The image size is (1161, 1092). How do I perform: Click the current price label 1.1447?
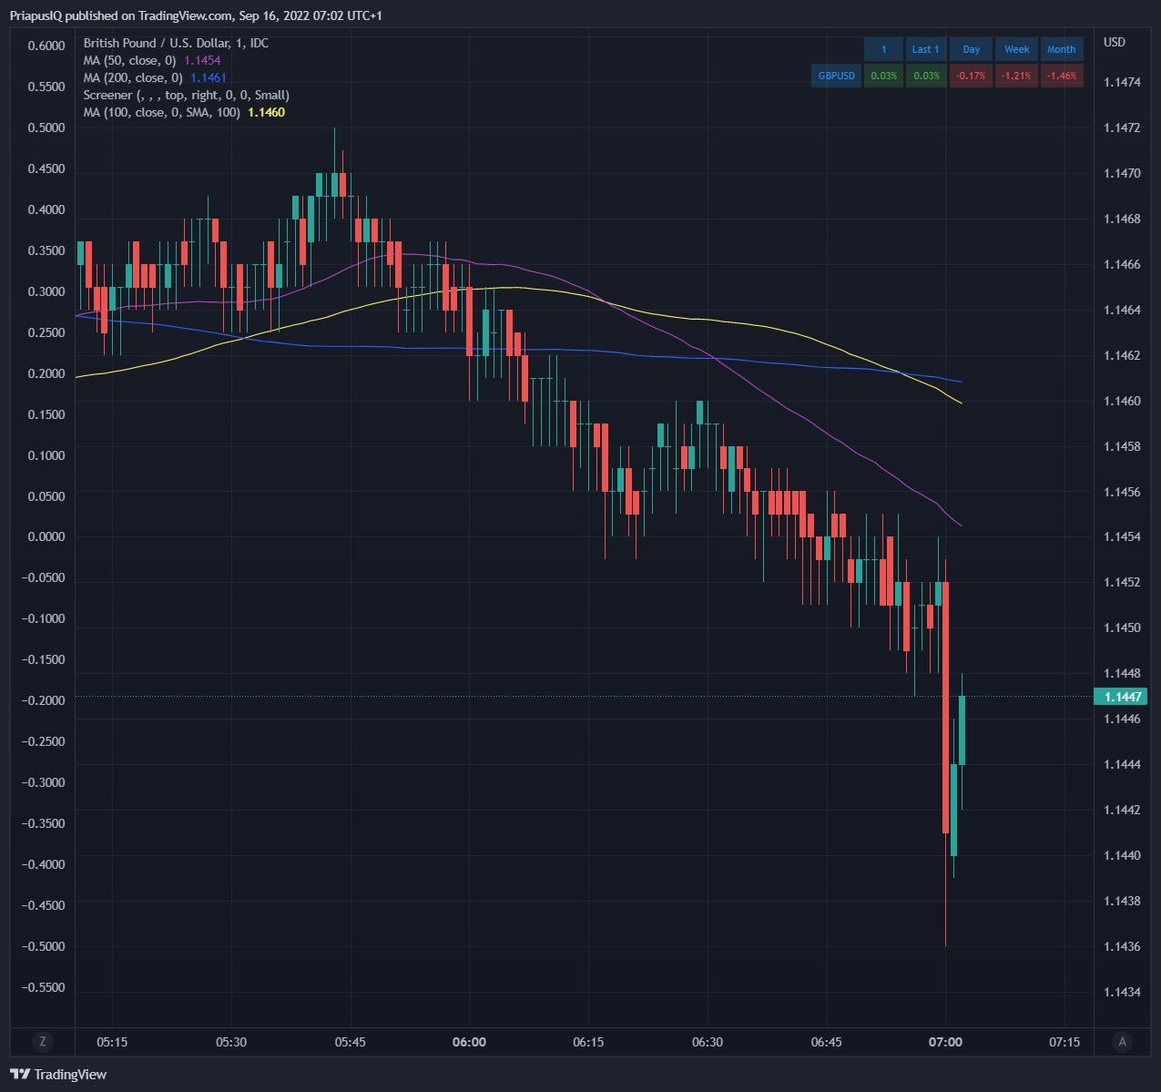pyautogui.click(x=1121, y=697)
